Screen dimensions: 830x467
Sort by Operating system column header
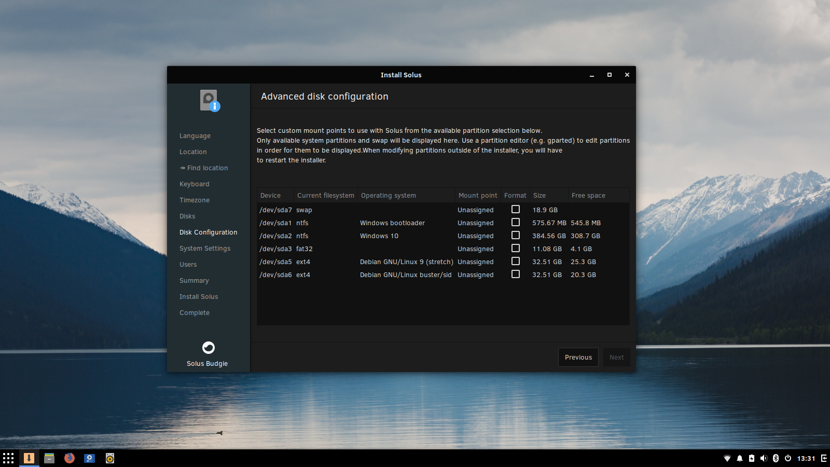[406, 196]
